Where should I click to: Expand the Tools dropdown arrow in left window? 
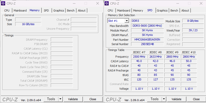(x=60, y=99)
